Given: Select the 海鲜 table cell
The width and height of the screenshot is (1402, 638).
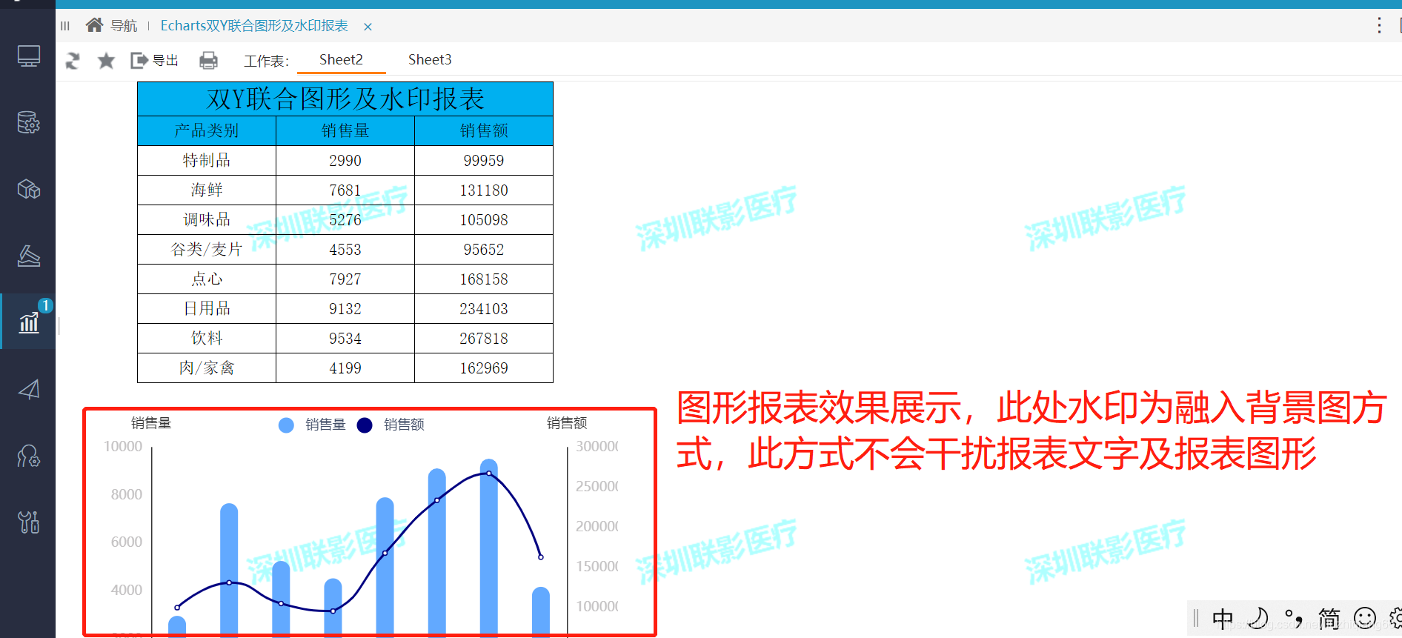Looking at the screenshot, I should click(x=207, y=190).
